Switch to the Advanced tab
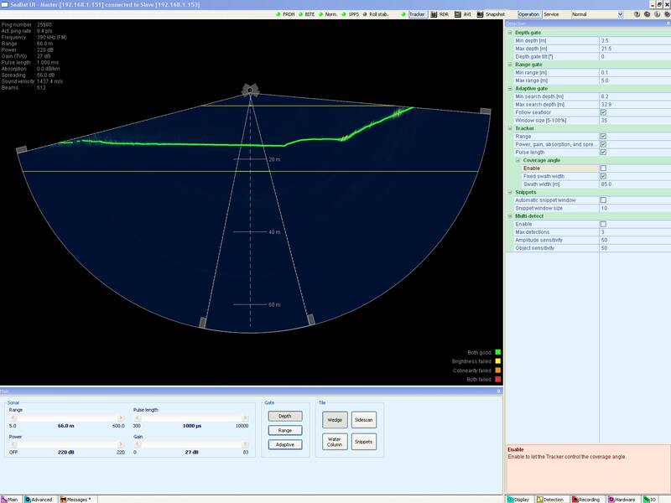 coord(39,499)
